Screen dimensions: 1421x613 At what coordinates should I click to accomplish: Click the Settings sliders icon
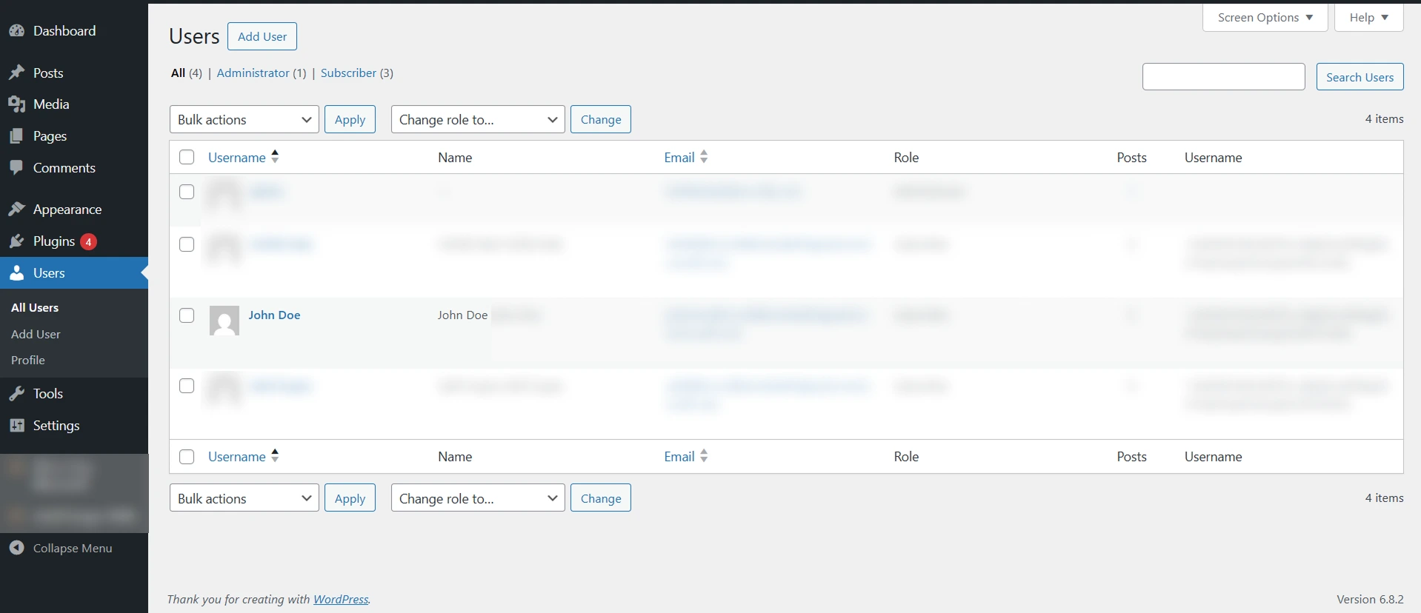(17, 426)
